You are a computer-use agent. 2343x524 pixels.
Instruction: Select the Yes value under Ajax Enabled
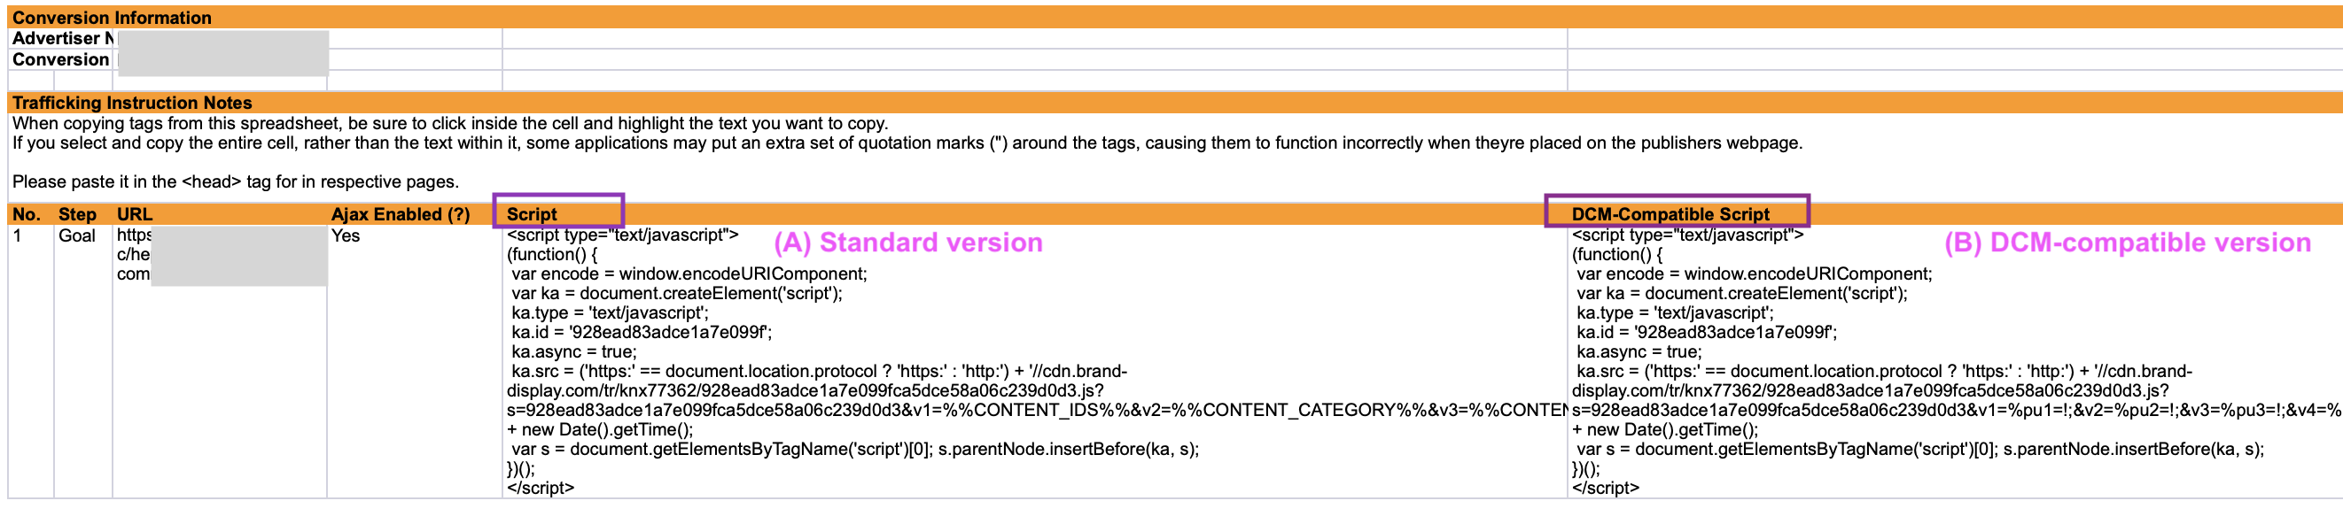point(346,236)
